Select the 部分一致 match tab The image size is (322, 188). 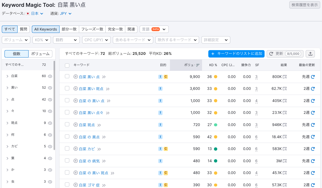coord(69,29)
